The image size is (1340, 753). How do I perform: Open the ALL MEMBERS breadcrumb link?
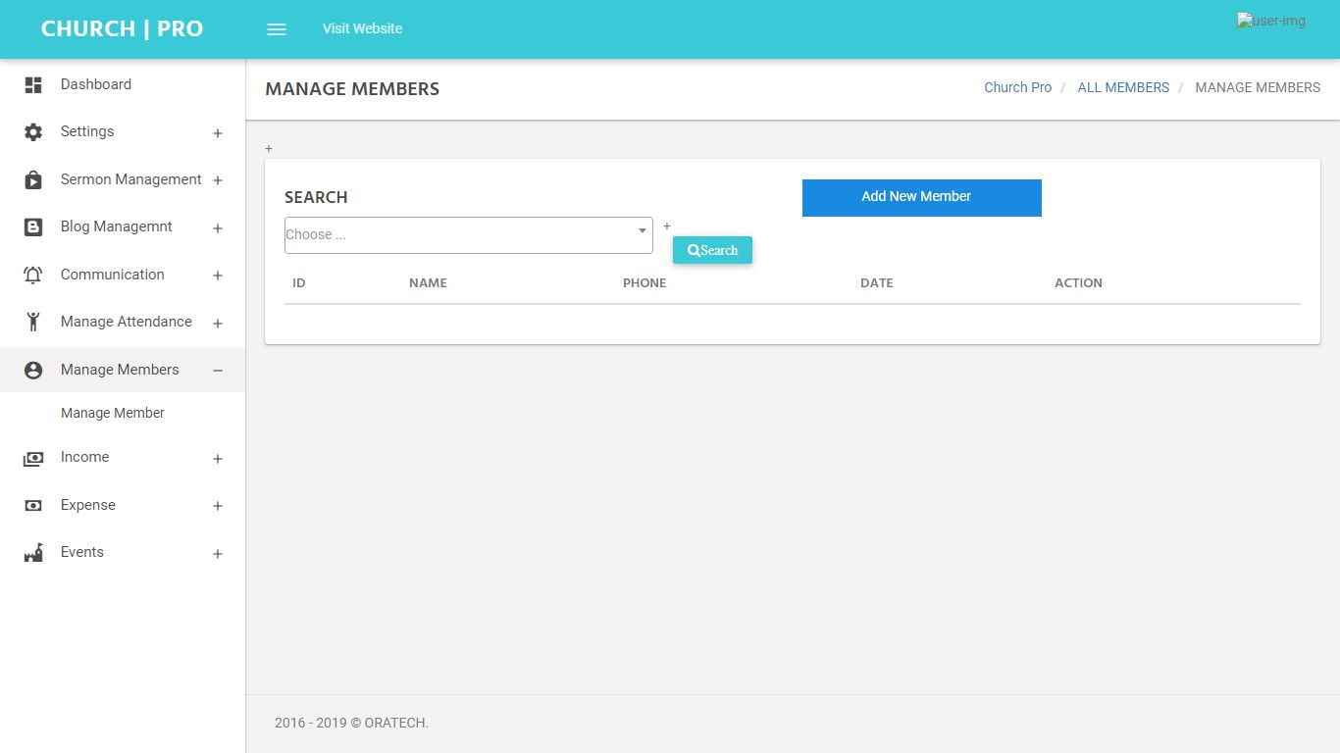[1123, 87]
